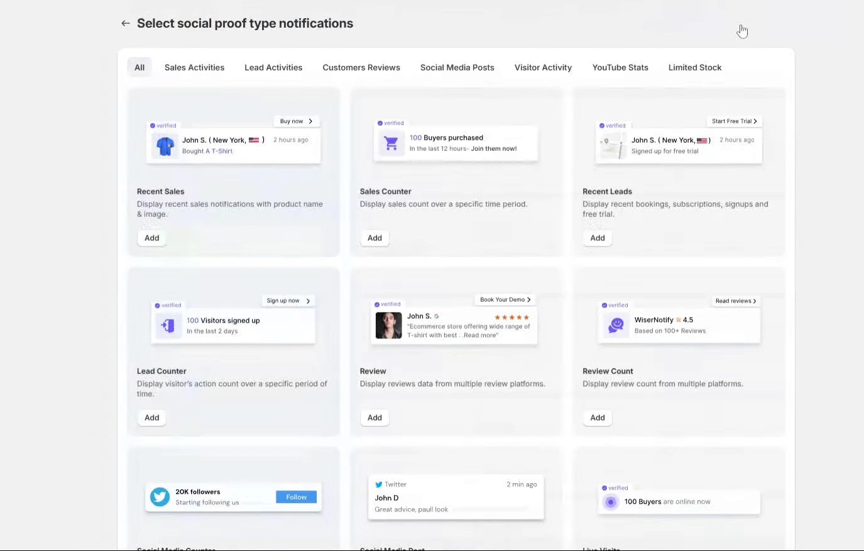Click the "Join them now!" text in Sales Counter
The image size is (864, 551).
click(x=494, y=148)
